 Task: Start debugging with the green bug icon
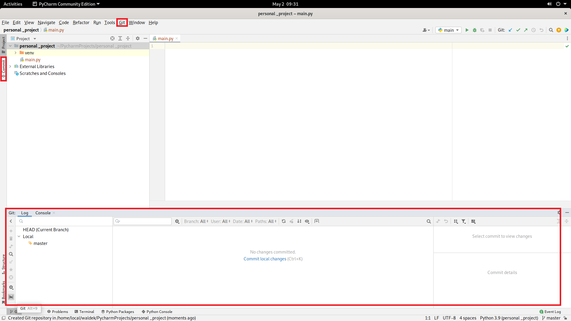click(x=475, y=30)
